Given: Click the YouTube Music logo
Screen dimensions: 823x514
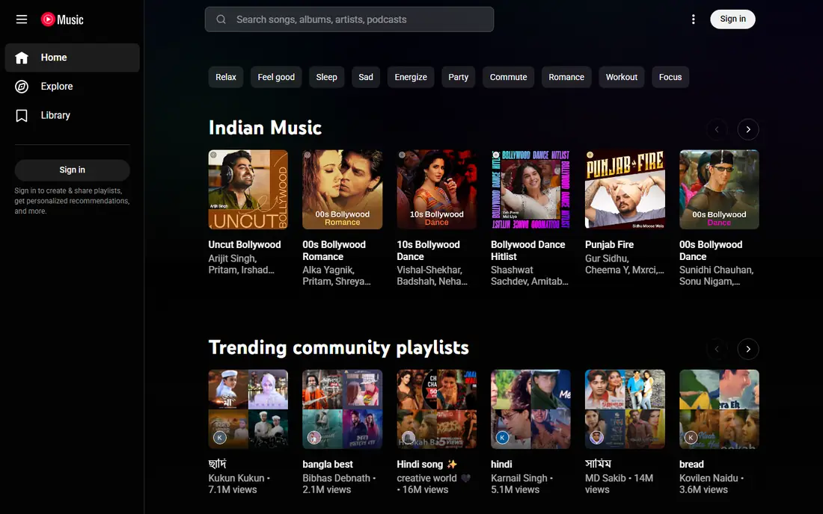Looking at the screenshot, I should (62, 19).
